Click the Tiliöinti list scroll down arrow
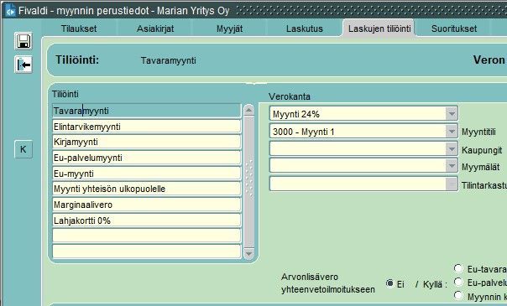The height and width of the screenshot is (306, 507). (248, 254)
